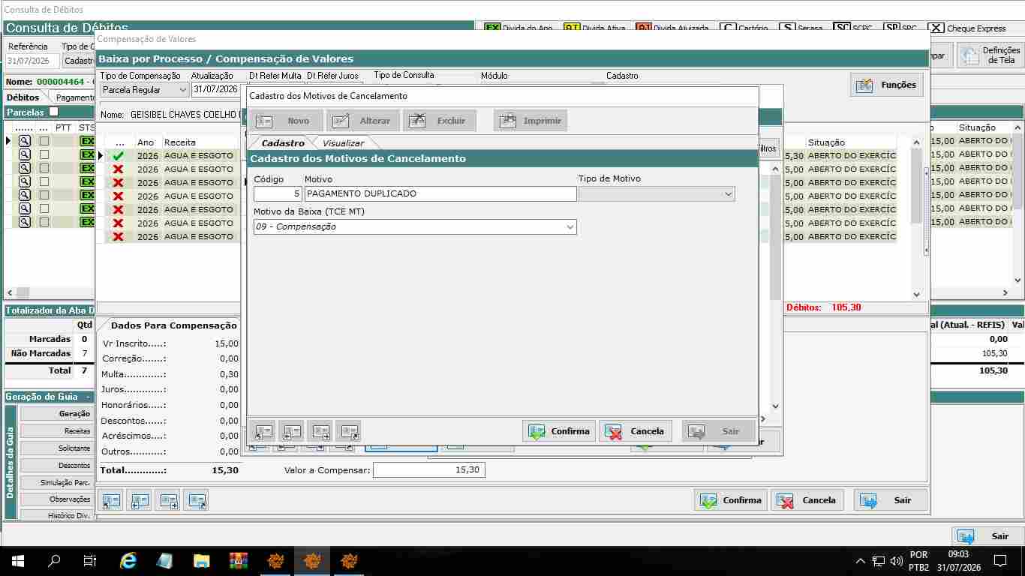Viewport: 1025px width, 576px height.
Task: Check the second parcel row checkbox
Action: [44, 154]
